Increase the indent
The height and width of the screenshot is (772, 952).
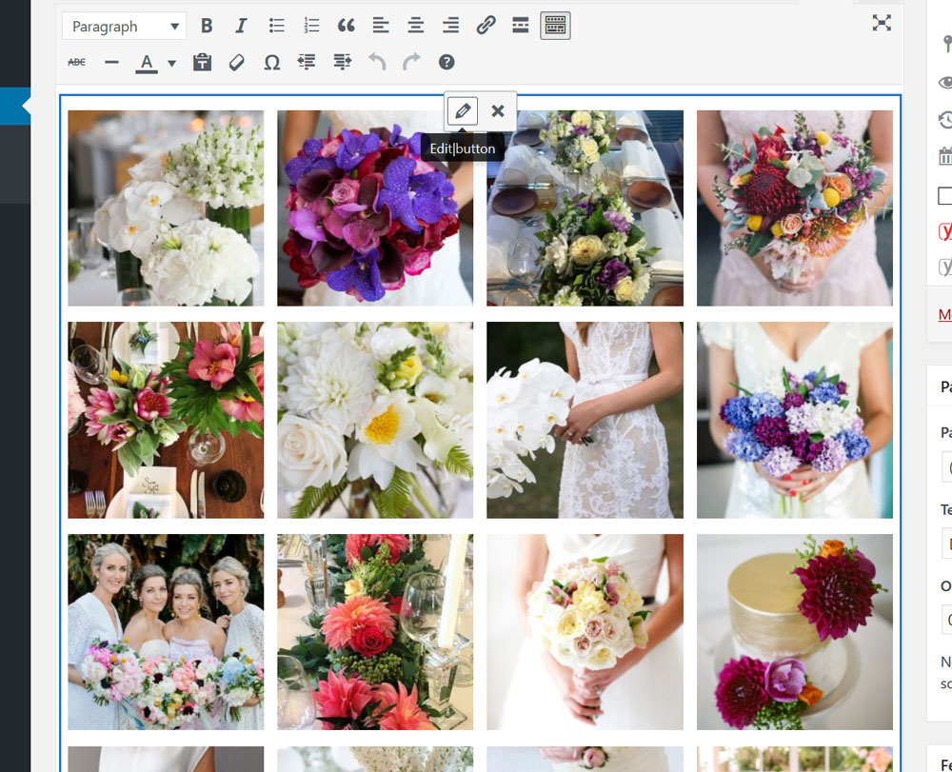click(x=343, y=62)
